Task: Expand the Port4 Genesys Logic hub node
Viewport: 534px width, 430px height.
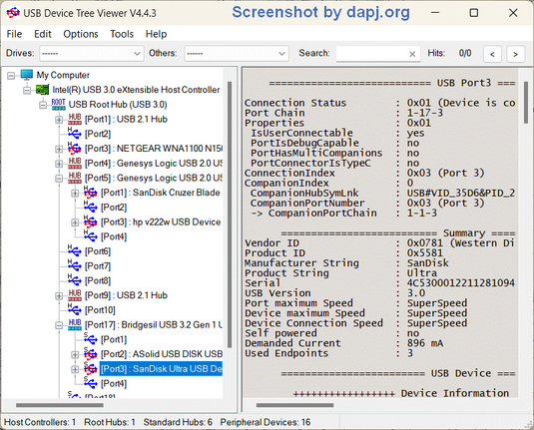Action: pos(59,164)
